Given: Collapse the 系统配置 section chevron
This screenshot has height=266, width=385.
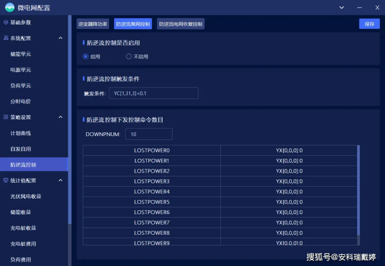Looking at the screenshot, I should (x=60, y=38).
